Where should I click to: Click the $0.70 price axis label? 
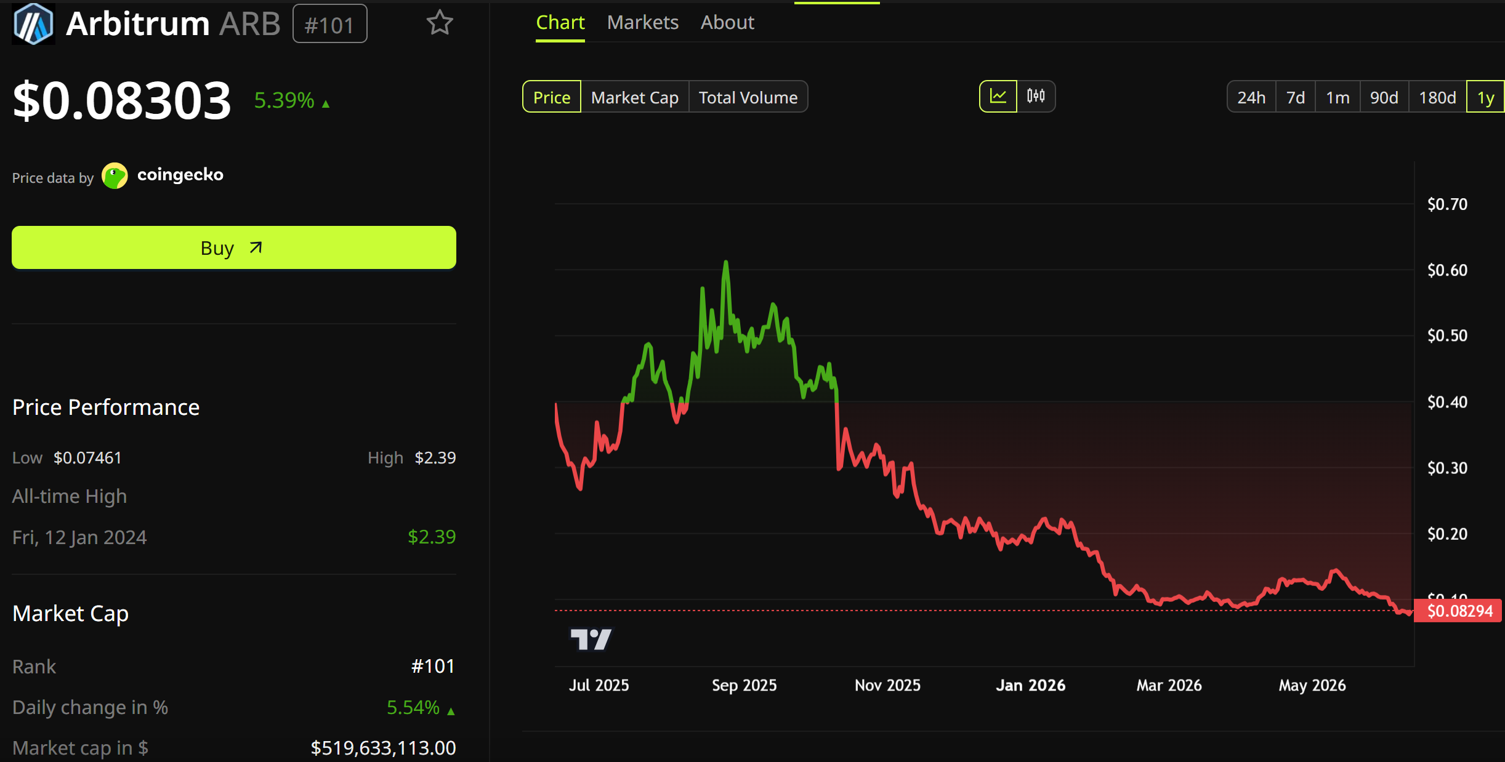1447,204
